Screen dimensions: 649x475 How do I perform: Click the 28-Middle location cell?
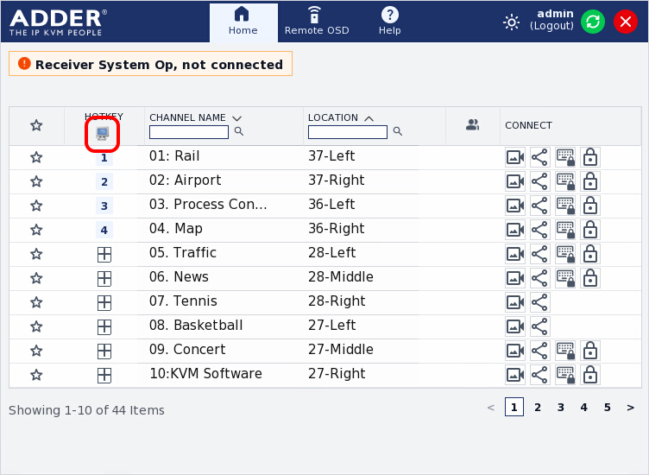(x=341, y=276)
